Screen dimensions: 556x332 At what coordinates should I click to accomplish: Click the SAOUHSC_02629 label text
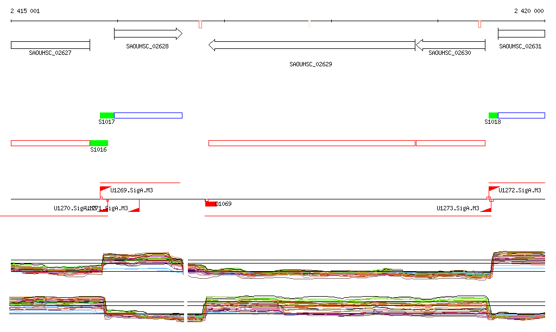click(x=311, y=64)
